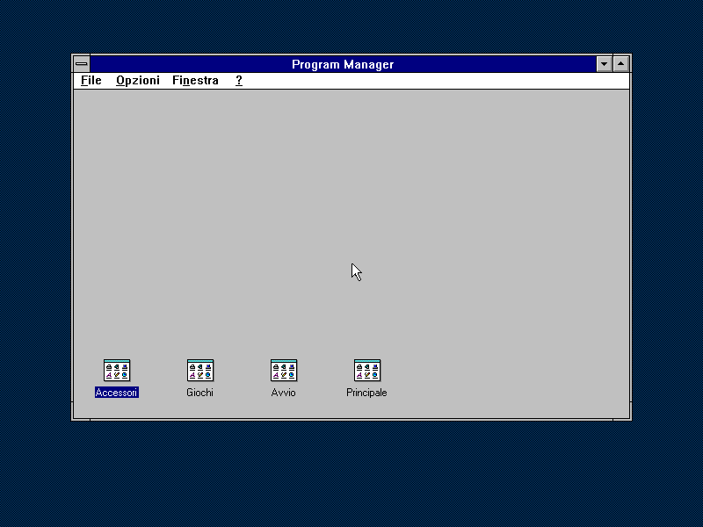This screenshot has width=703, height=527.
Task: Select the Accessori program group icon
Action: coord(117,370)
